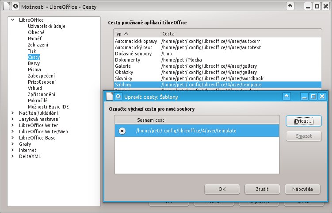Viewport: 332px width, 213px height.
Task: Open Nápověda in Upravit cesty dialog
Action: pyautogui.click(x=302, y=189)
